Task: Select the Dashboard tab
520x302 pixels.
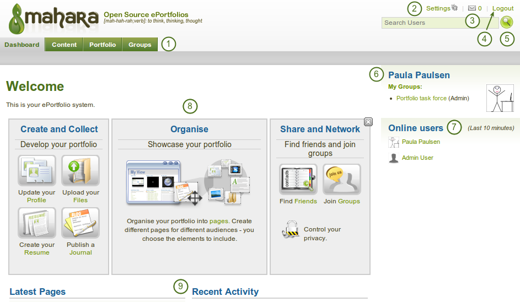Action: [22, 45]
